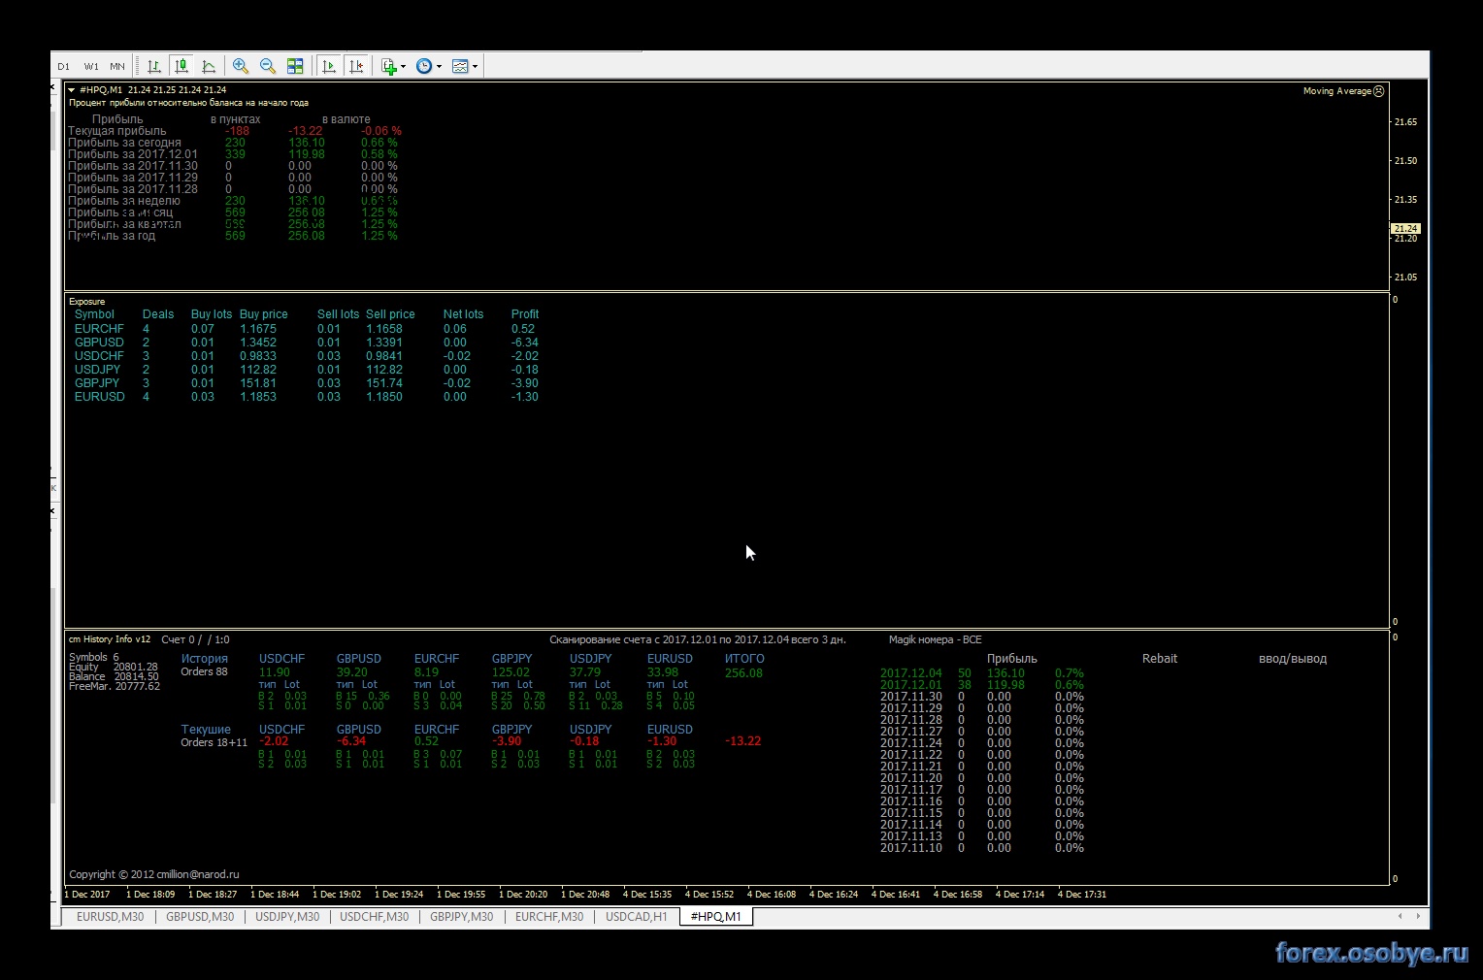
Task: Click the 21.65 price scale label
Action: (x=1405, y=122)
